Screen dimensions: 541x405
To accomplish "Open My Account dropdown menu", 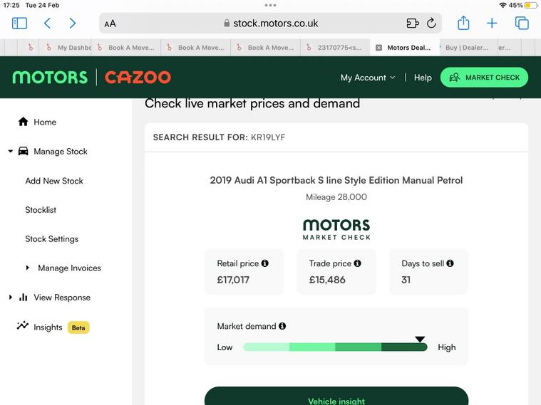I will [x=367, y=78].
